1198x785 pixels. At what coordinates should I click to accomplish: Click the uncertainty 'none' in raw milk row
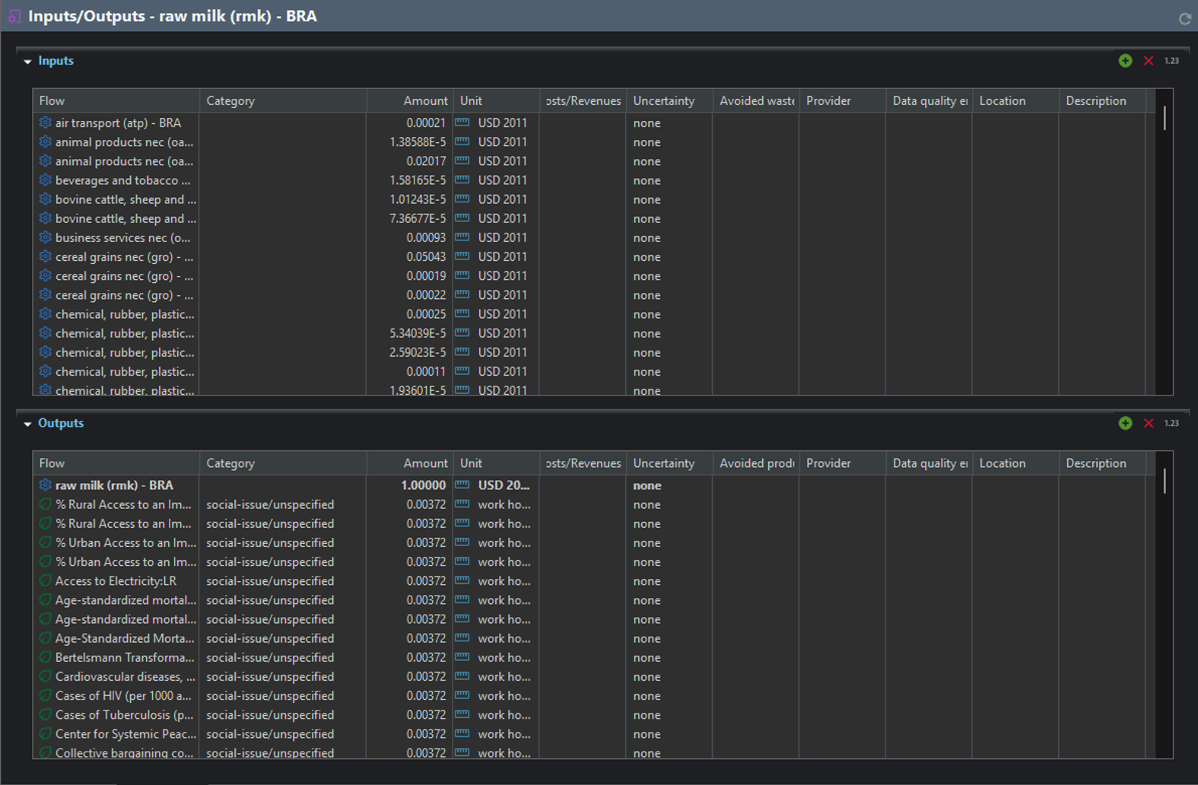point(647,485)
